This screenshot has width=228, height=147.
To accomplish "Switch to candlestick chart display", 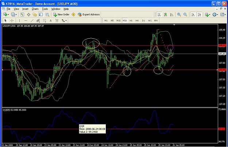I will tap(166, 15).
